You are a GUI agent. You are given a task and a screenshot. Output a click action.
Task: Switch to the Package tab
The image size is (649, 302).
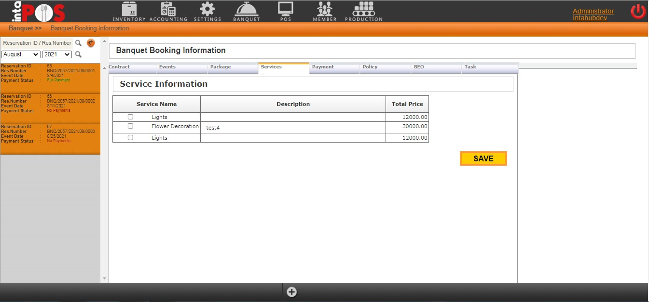point(221,67)
